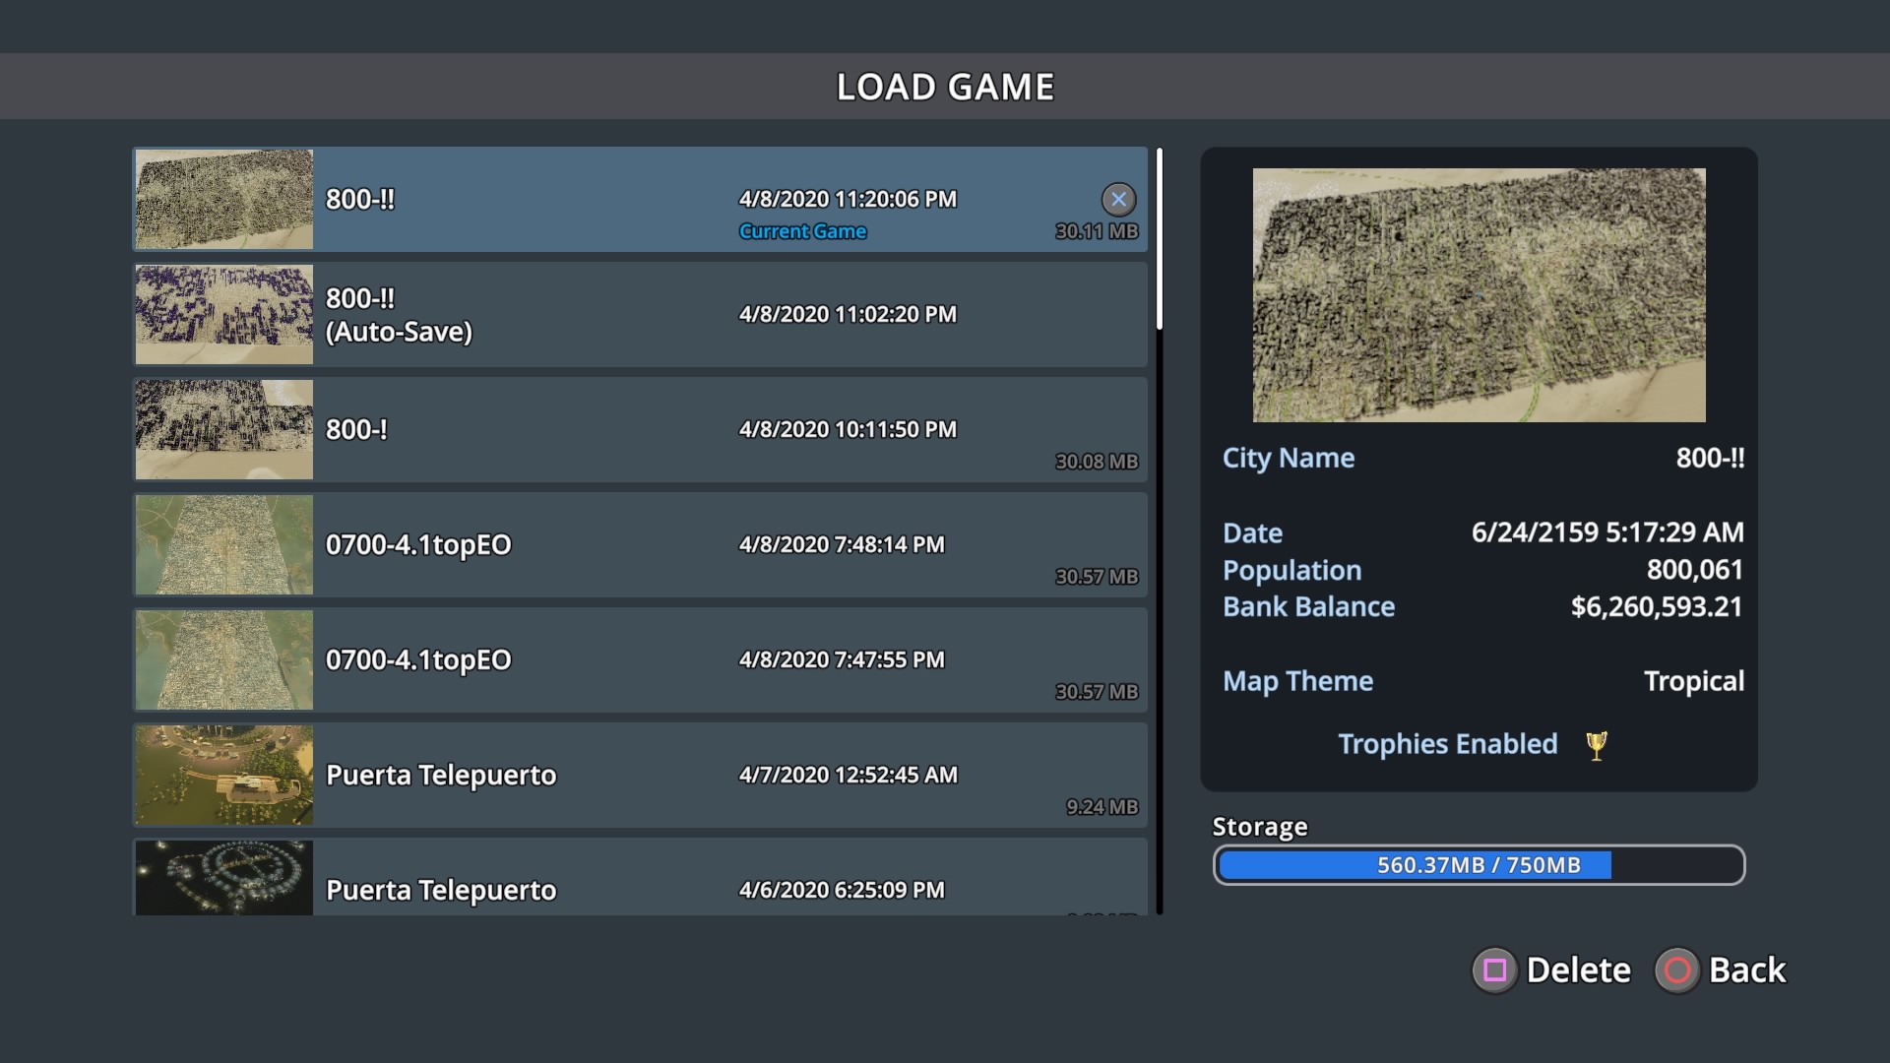Click the Trophies Enabled trophy icon
Screen dimensions: 1890x1063
pos(1597,745)
